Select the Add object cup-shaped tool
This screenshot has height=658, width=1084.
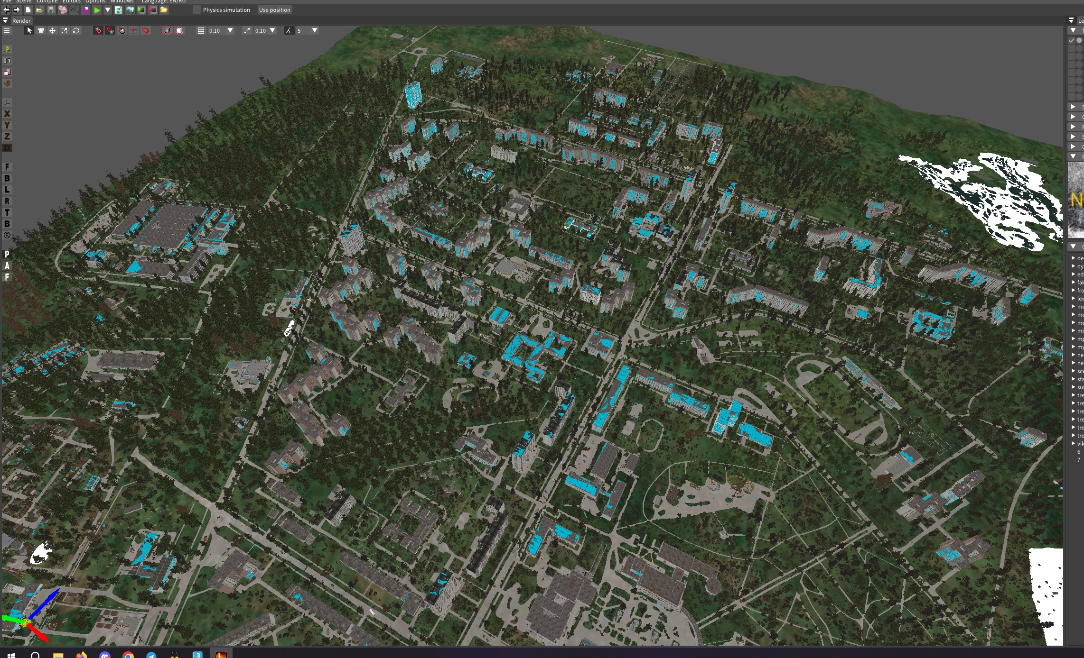click(41, 30)
